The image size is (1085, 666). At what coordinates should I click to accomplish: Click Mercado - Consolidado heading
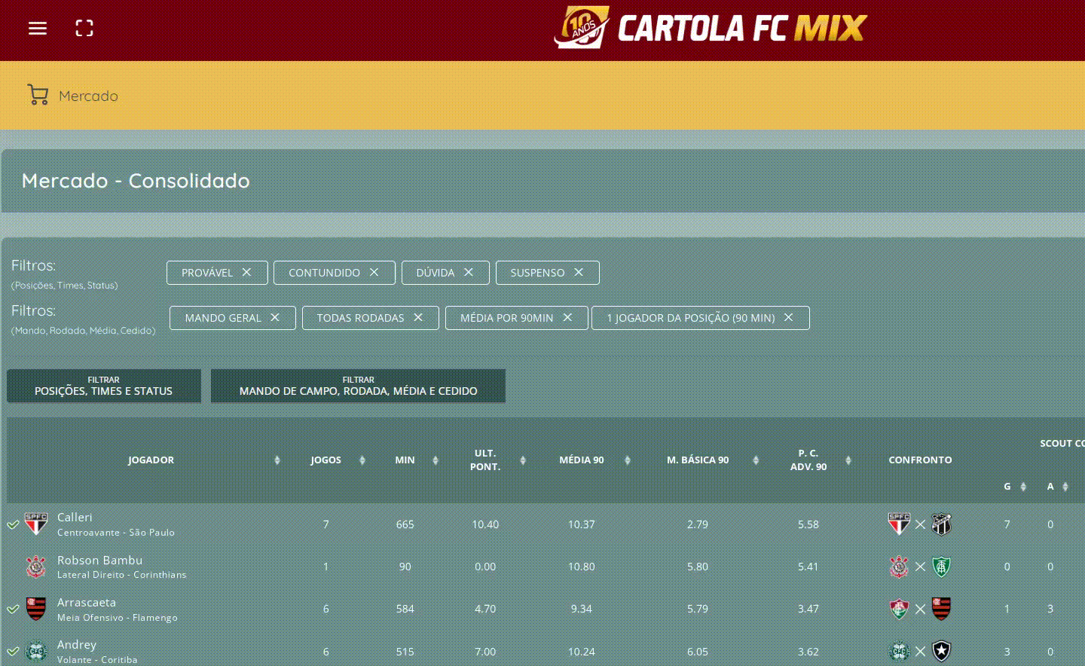tap(136, 181)
